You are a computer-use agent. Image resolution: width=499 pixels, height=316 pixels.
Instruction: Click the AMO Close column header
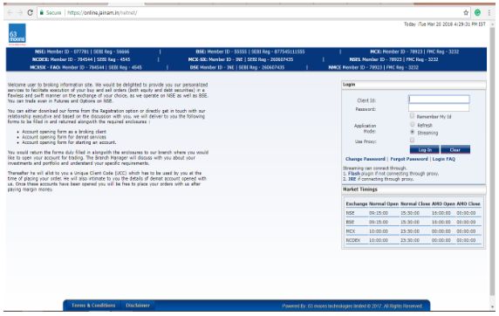click(468, 204)
